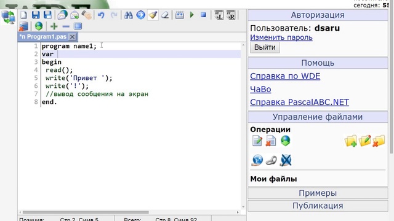Image resolution: width=394 pixels, height=221 pixels.
Task: Click the 'begin' code line
Action: [x=52, y=62]
